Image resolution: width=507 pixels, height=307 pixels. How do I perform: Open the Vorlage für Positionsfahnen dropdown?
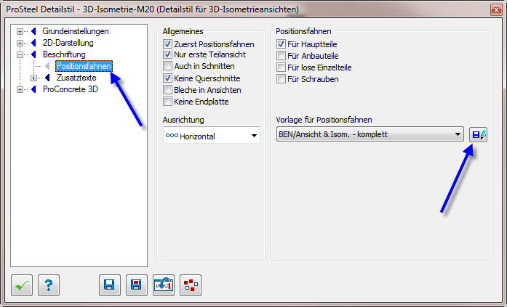point(370,134)
